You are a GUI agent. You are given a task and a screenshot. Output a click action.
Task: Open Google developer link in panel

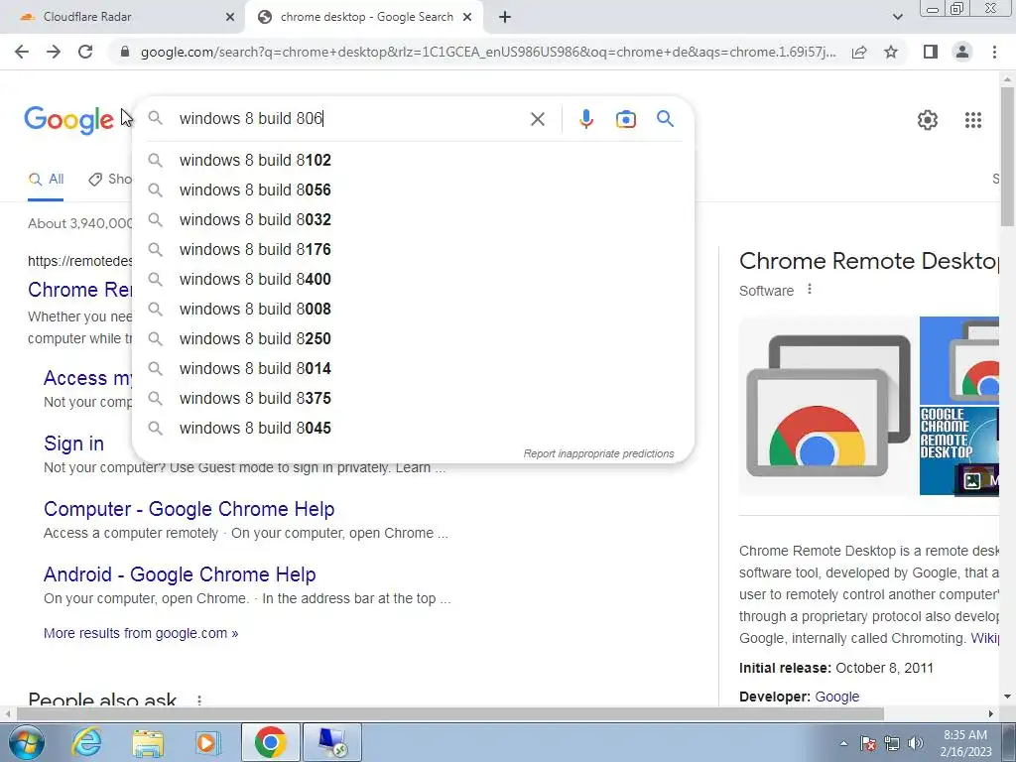pos(836,697)
